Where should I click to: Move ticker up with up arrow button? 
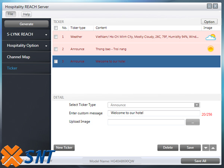coord(213,147)
